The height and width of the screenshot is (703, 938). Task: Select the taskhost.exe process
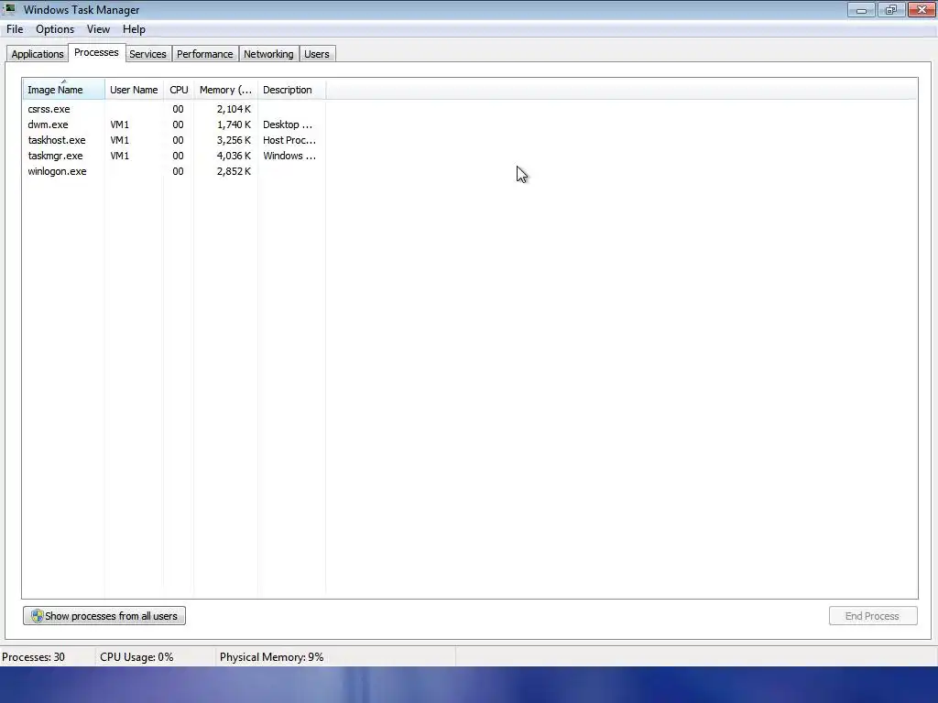pos(173,140)
